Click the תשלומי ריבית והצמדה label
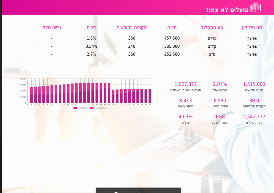Screen dimensions: 274x193 (x=185, y=90)
